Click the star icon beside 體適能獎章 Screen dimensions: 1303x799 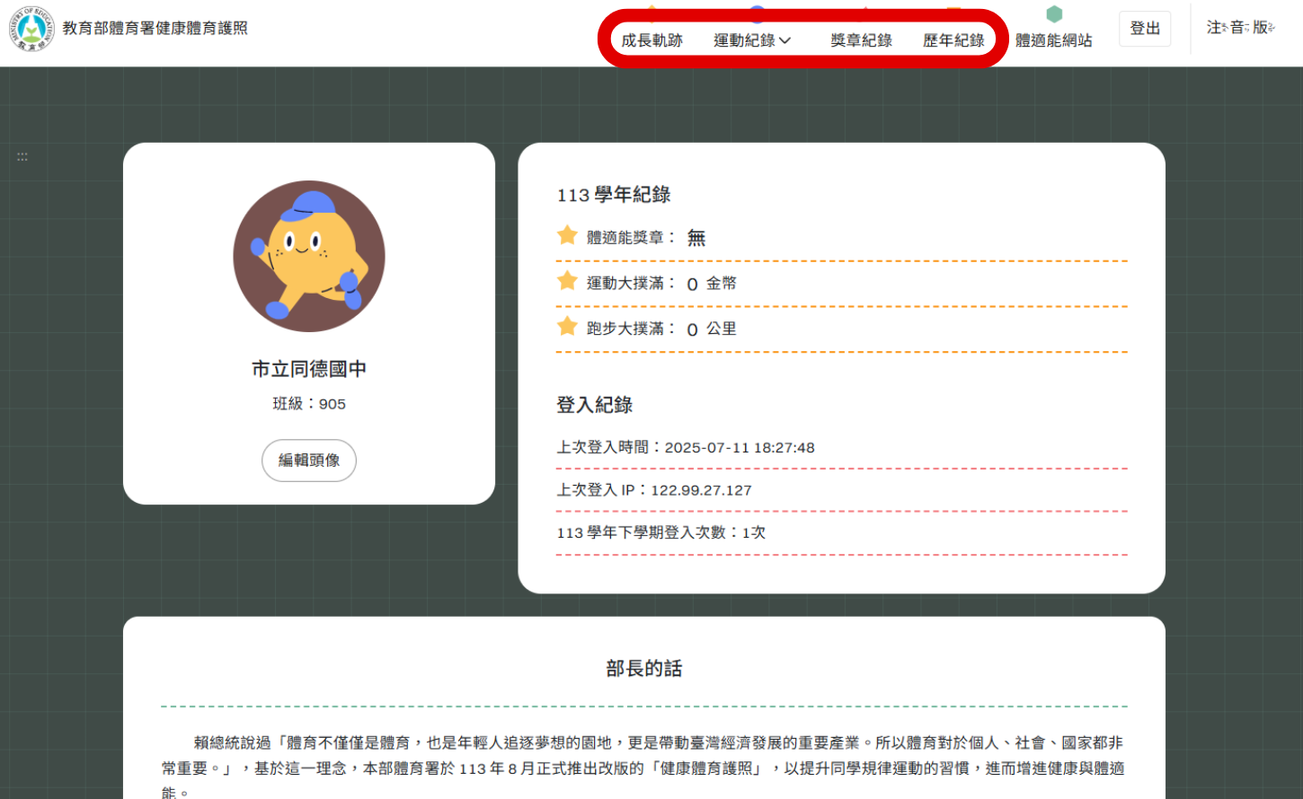pos(567,235)
